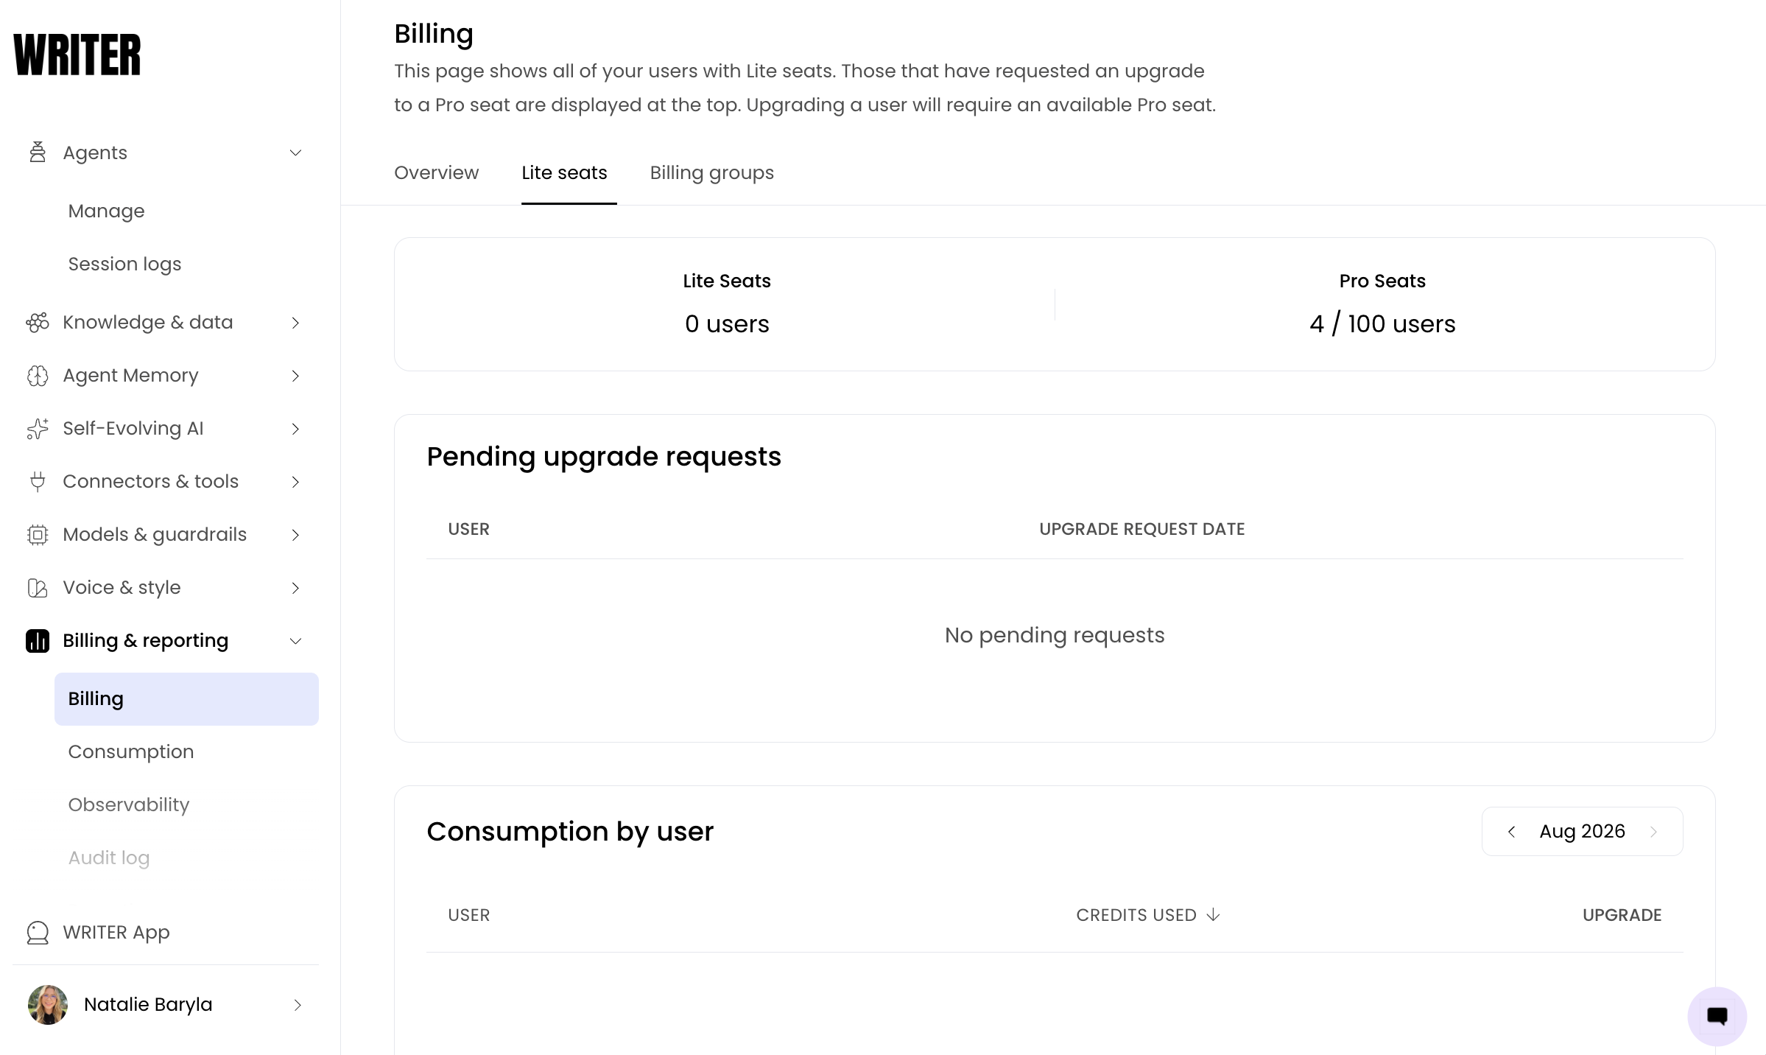The height and width of the screenshot is (1055, 1766).
Task: Click the Agents robot icon in sidebar
Action: pyautogui.click(x=38, y=153)
